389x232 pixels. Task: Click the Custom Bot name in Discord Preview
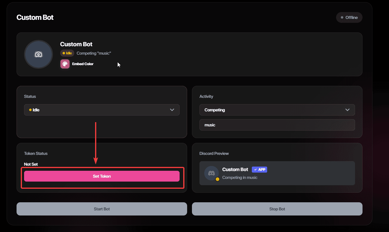(235, 170)
